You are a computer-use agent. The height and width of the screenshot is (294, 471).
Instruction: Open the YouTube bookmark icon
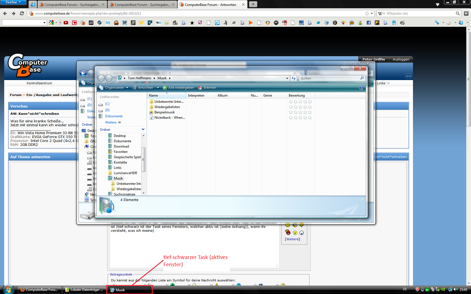point(66,23)
